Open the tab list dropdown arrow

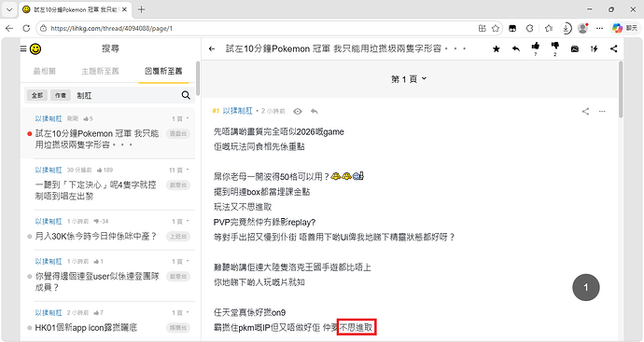point(9,9)
